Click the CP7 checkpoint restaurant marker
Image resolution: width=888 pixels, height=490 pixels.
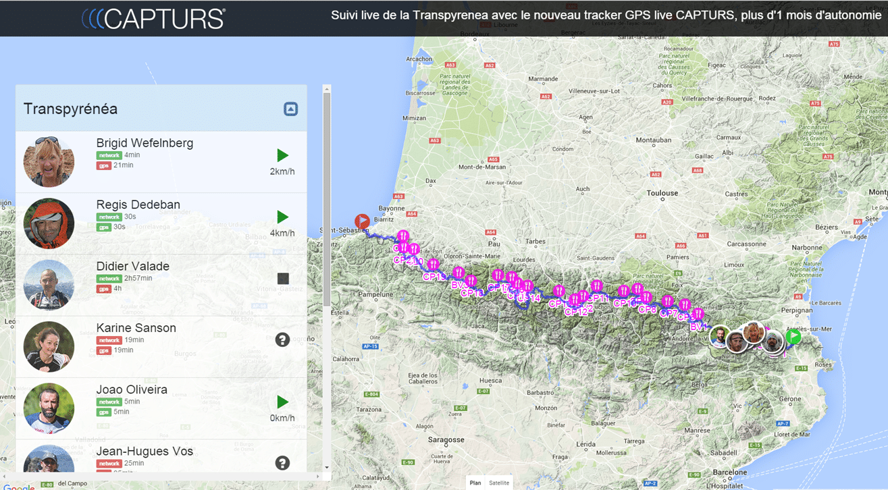[x=668, y=301]
